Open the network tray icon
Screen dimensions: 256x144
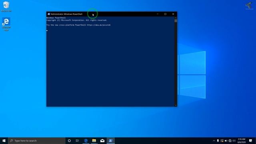pyautogui.click(x=230, y=140)
